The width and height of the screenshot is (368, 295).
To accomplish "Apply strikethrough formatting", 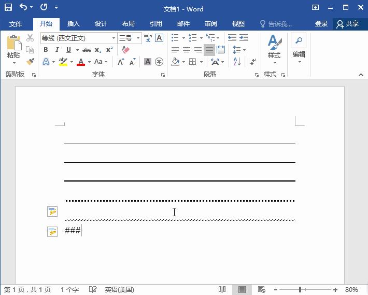I will point(87,50).
